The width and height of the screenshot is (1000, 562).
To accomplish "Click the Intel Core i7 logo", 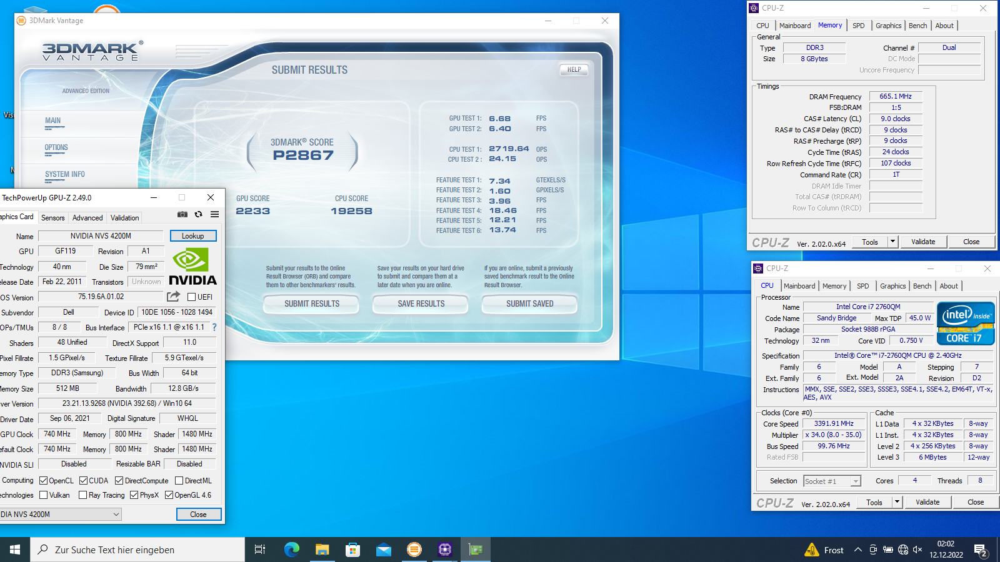I will (x=966, y=323).
